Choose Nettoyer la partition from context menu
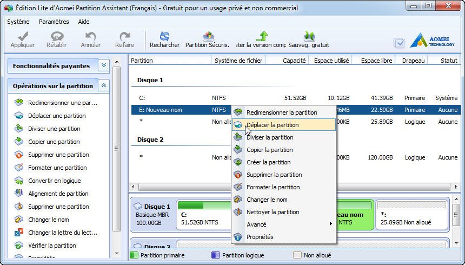The height and width of the screenshot is (265, 465). (284, 212)
